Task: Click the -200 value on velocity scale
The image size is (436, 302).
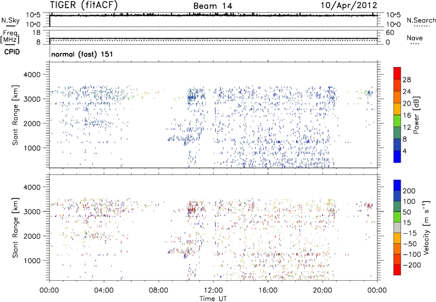Action: [x=412, y=265]
